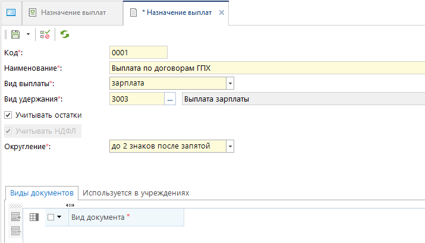Open the save options dropdown arrow

click(x=28, y=34)
